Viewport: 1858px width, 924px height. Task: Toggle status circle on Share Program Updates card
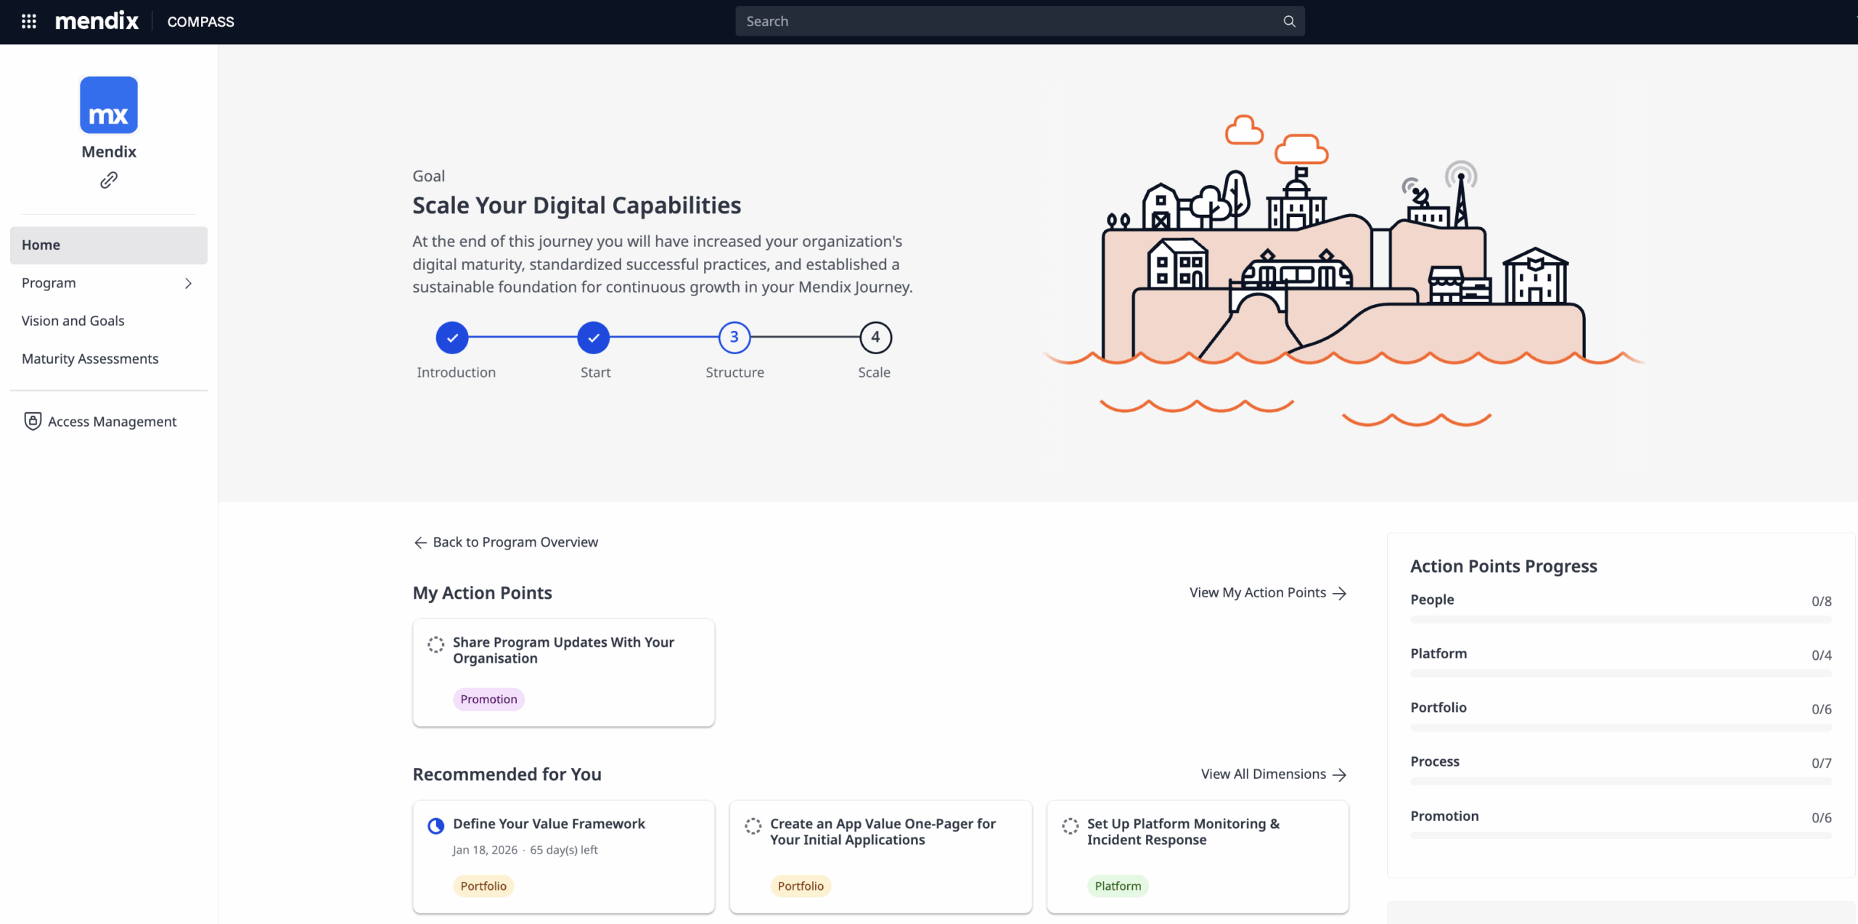435,644
